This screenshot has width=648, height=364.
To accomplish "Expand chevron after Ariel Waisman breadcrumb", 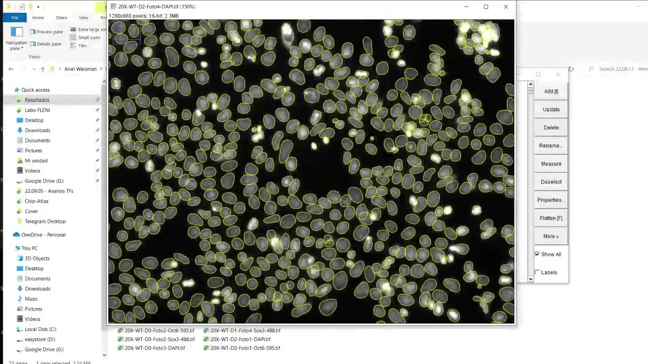I will [101, 69].
